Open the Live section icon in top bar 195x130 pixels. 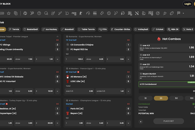coord(2,13)
